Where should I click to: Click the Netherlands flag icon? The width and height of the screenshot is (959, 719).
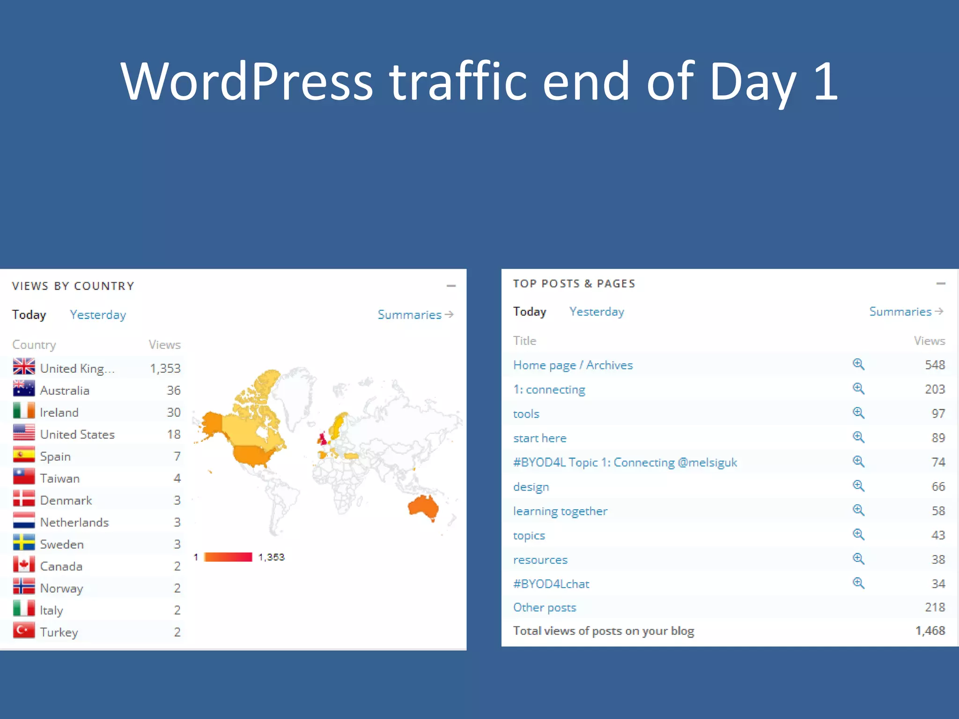pyautogui.click(x=24, y=521)
